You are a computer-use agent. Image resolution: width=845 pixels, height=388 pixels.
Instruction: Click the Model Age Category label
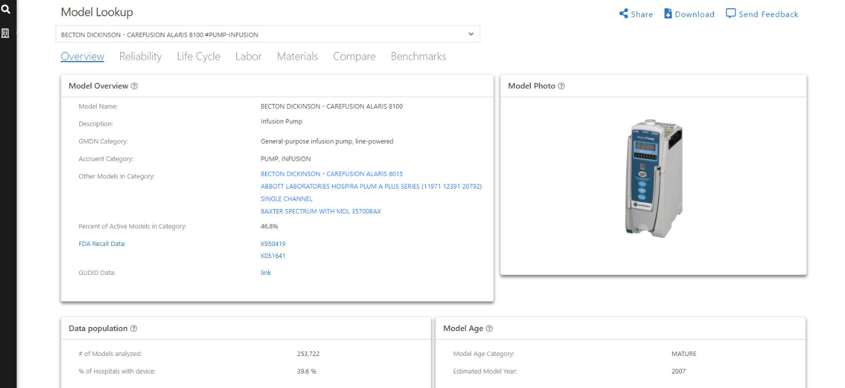point(483,354)
